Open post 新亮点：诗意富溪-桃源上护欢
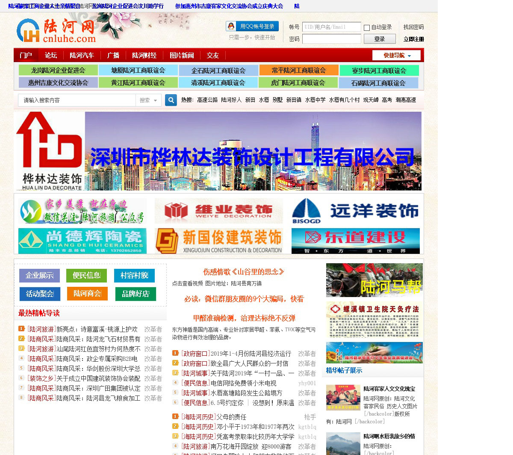This screenshot has height=455, width=513. [97, 329]
